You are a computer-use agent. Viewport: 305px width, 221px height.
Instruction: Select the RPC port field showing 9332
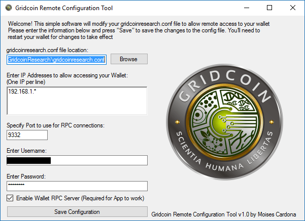pyautogui.click(x=27, y=135)
